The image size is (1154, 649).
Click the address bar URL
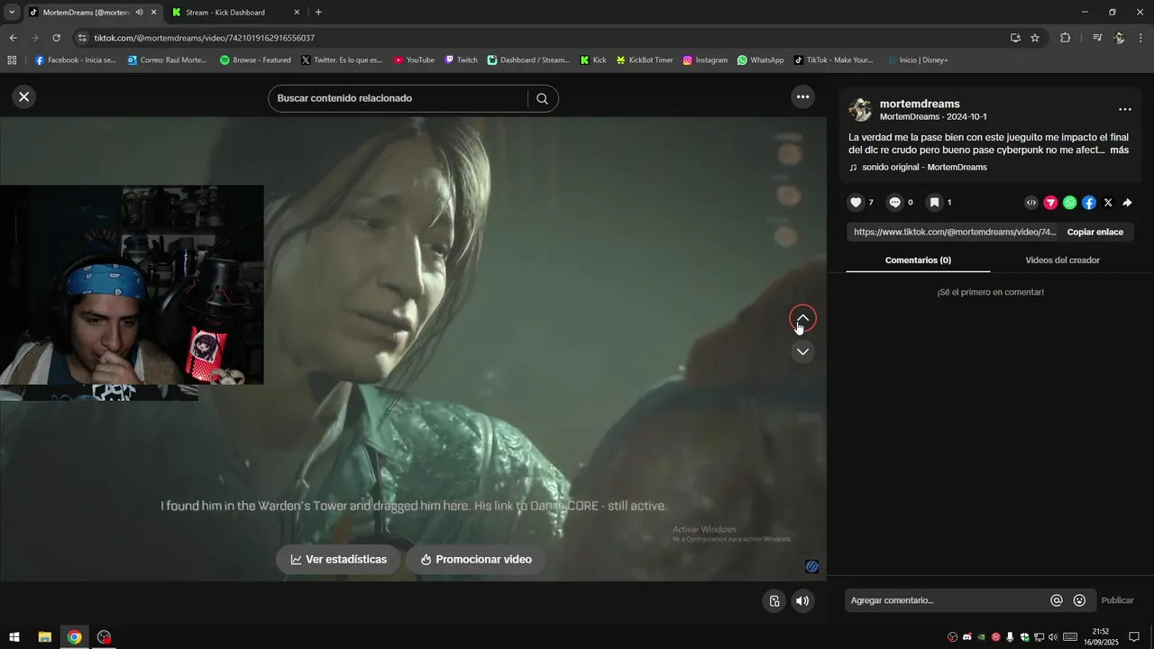click(x=204, y=38)
